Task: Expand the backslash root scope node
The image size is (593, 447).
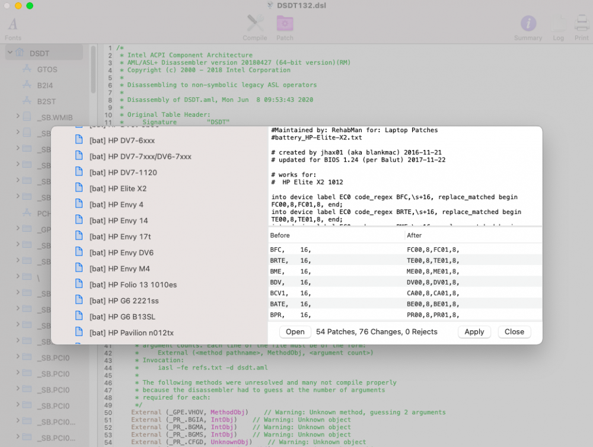Action: pos(17,277)
